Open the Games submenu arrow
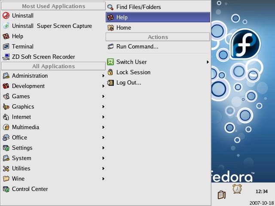Viewport: 275px width, 206px height. point(103,97)
